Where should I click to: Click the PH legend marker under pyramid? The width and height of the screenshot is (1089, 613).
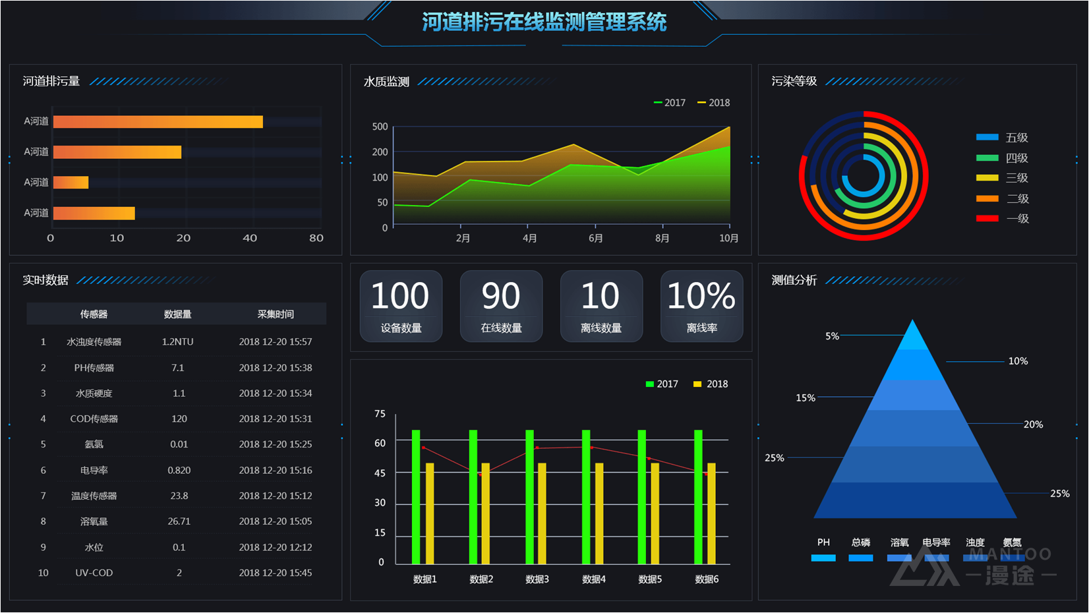click(x=823, y=558)
